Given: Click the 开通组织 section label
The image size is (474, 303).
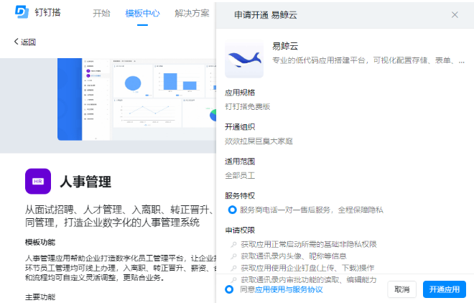Looking at the screenshot, I should click(240, 127).
